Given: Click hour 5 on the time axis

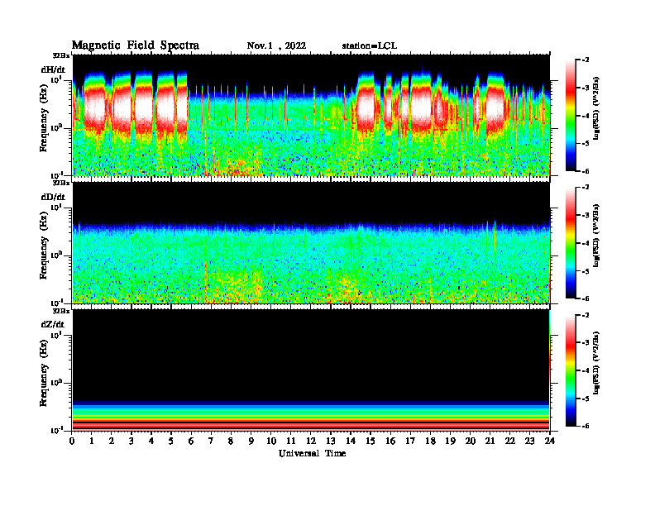Looking at the screenshot, I should tap(171, 441).
